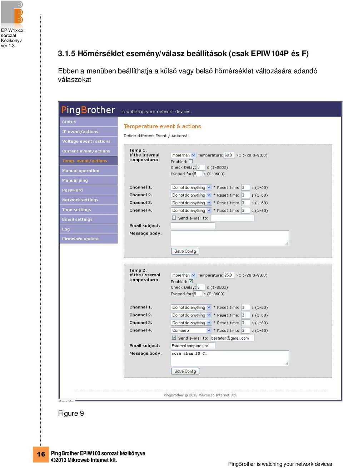Click 'Temperature event & actions' heading
This screenshot has height=468, width=343.
click(162, 126)
